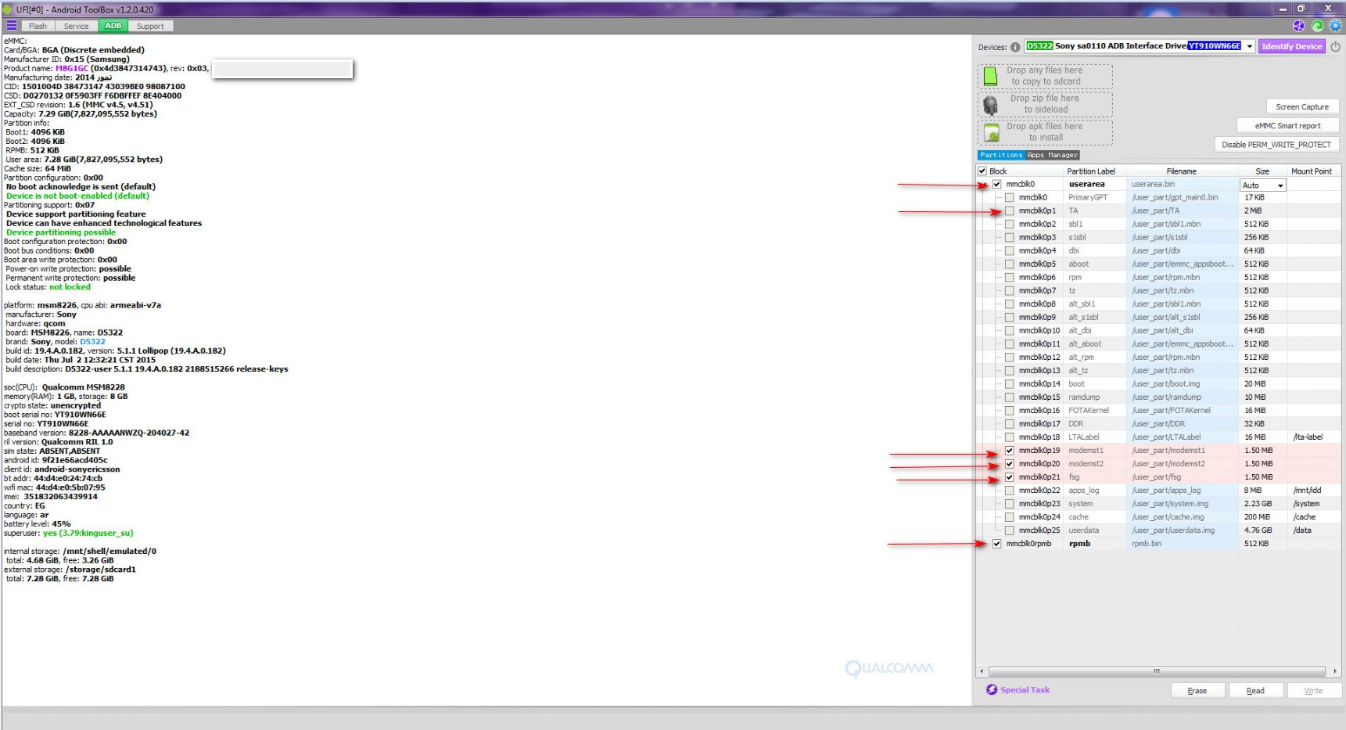Switch to Apps Manager tab
This screenshot has height=730, width=1346.
click(1052, 155)
